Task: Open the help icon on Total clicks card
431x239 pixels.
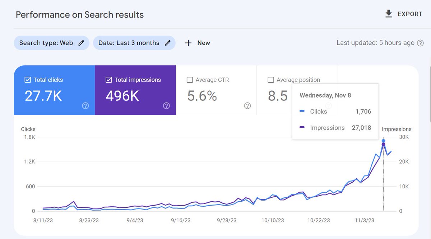Action: [85, 106]
